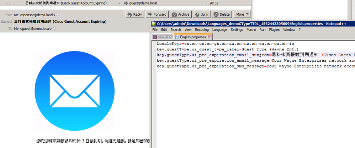Select the English.properties tab
The width and height of the screenshot is (355, 148).
click(x=193, y=37)
